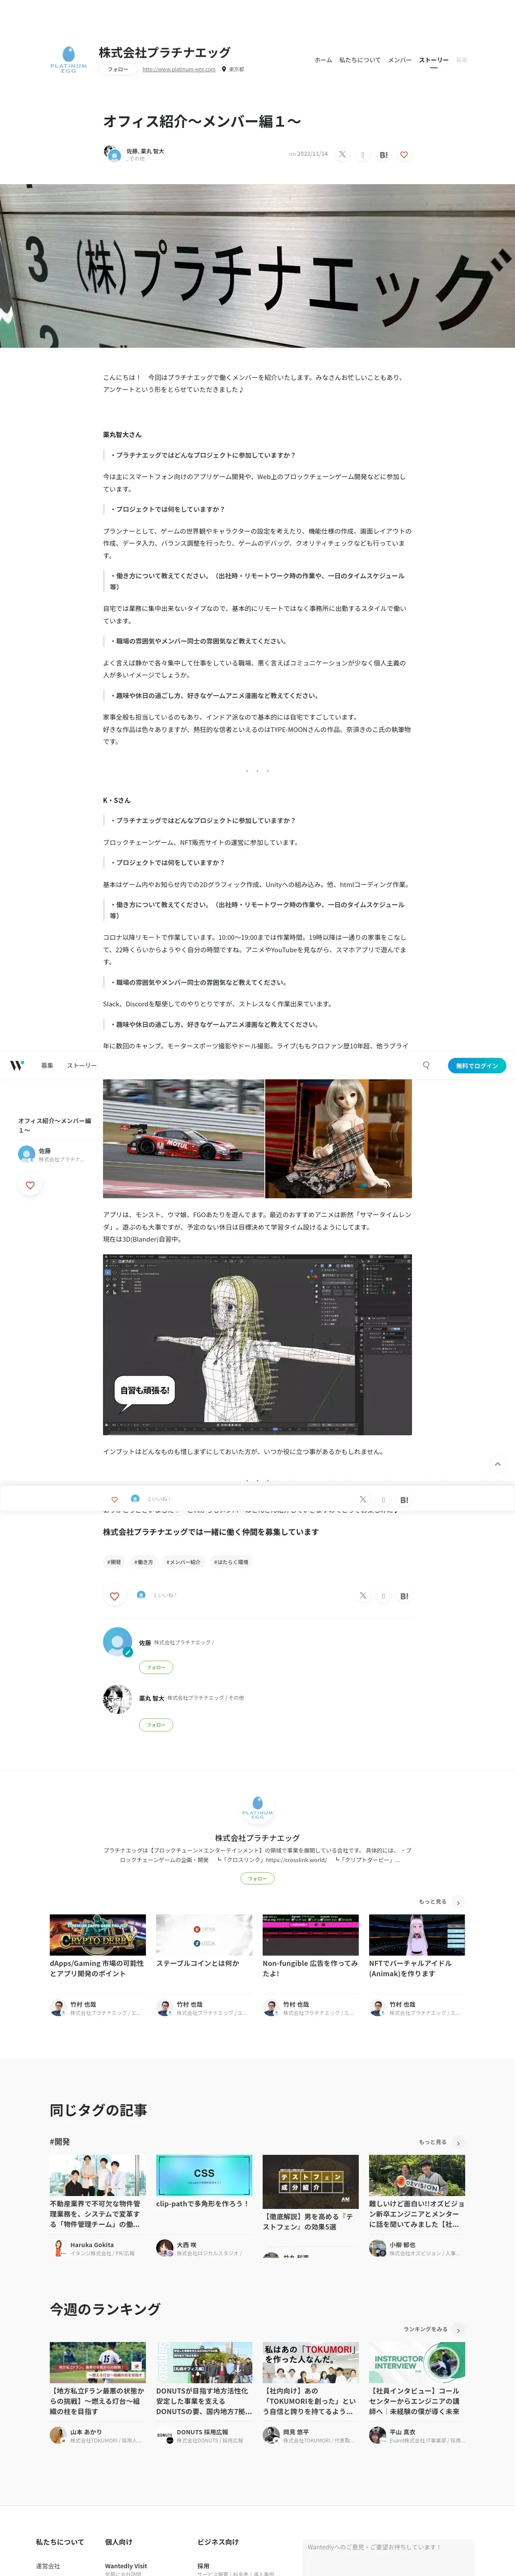Open 小柳 郁也's author avatar
This screenshot has height=2576, width=515.
click(377, 2247)
